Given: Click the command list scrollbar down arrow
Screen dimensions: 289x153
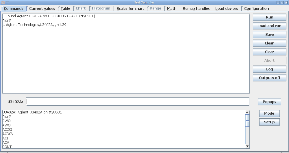Looking at the screenshot, I should click(x=247, y=146).
